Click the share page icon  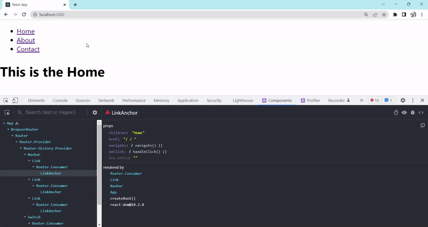pyautogui.click(x=375, y=14)
